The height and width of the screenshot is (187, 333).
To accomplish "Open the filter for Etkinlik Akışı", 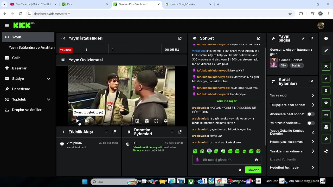I will pyautogui.click(x=106, y=132).
